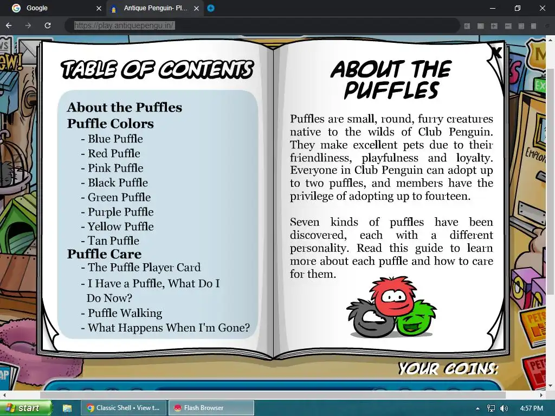The height and width of the screenshot is (416, 555).
Task: Click the browser forward arrow
Action: point(28,25)
